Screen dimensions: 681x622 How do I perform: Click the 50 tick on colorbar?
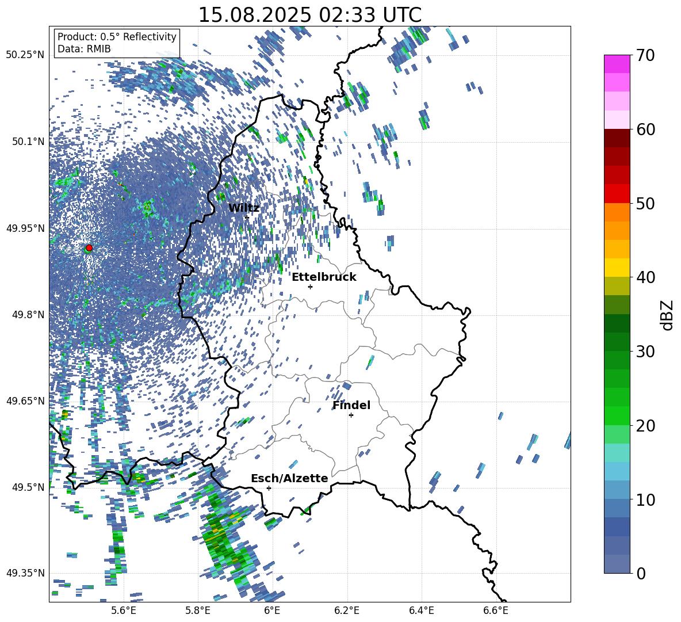tap(645, 204)
